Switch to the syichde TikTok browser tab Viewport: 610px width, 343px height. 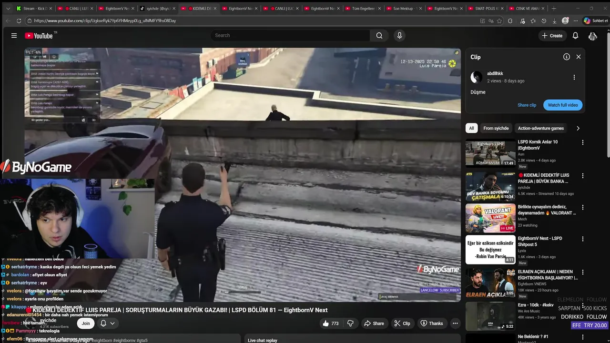tap(157, 9)
